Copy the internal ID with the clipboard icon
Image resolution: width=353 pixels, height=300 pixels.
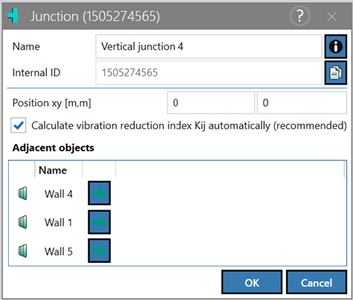click(335, 73)
